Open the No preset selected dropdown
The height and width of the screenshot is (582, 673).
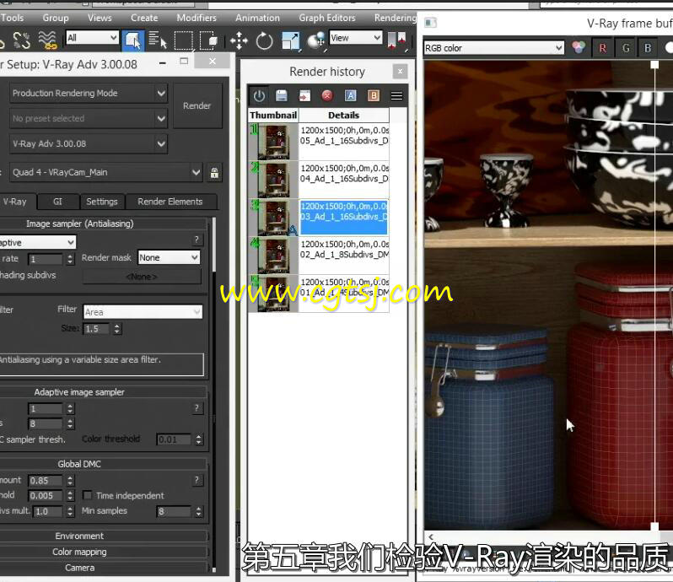point(89,118)
